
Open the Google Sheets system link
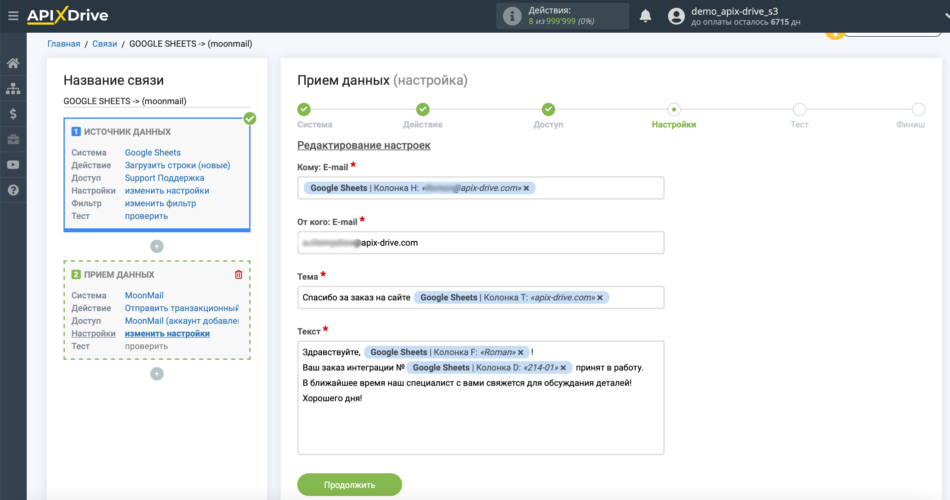[153, 153]
